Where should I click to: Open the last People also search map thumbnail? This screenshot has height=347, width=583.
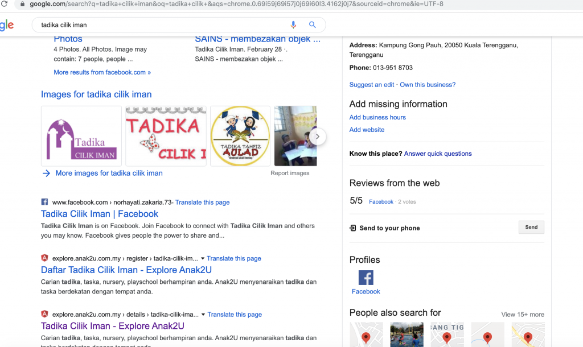(x=528, y=334)
